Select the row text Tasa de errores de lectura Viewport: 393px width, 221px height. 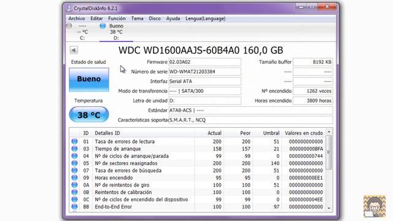125,142
